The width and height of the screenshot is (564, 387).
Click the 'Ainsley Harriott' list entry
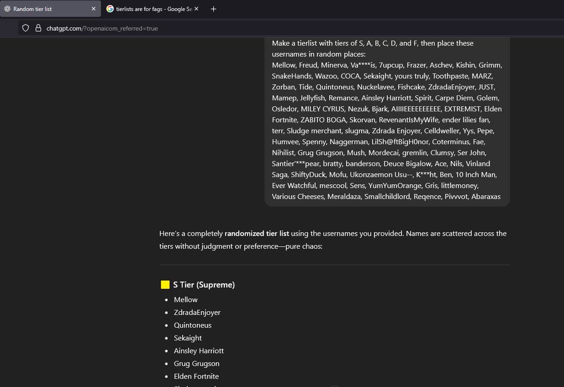click(199, 350)
